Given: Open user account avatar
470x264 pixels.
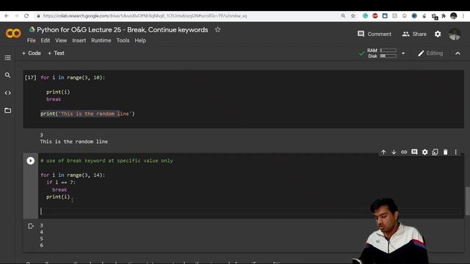Looking at the screenshot, I should [455, 34].
